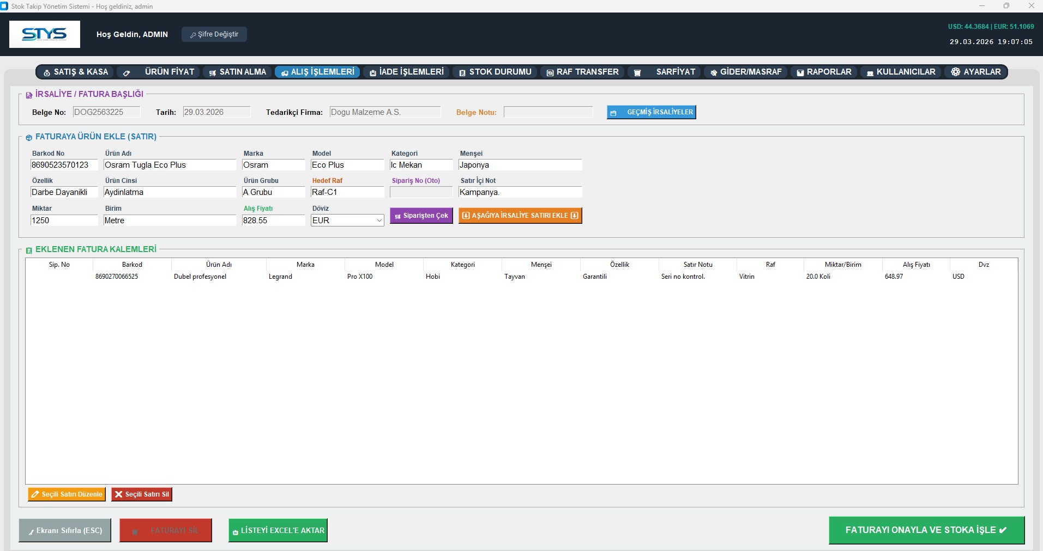Select the Dubel profesyonel row in the table
This screenshot has height=551, width=1043.
click(x=200, y=277)
